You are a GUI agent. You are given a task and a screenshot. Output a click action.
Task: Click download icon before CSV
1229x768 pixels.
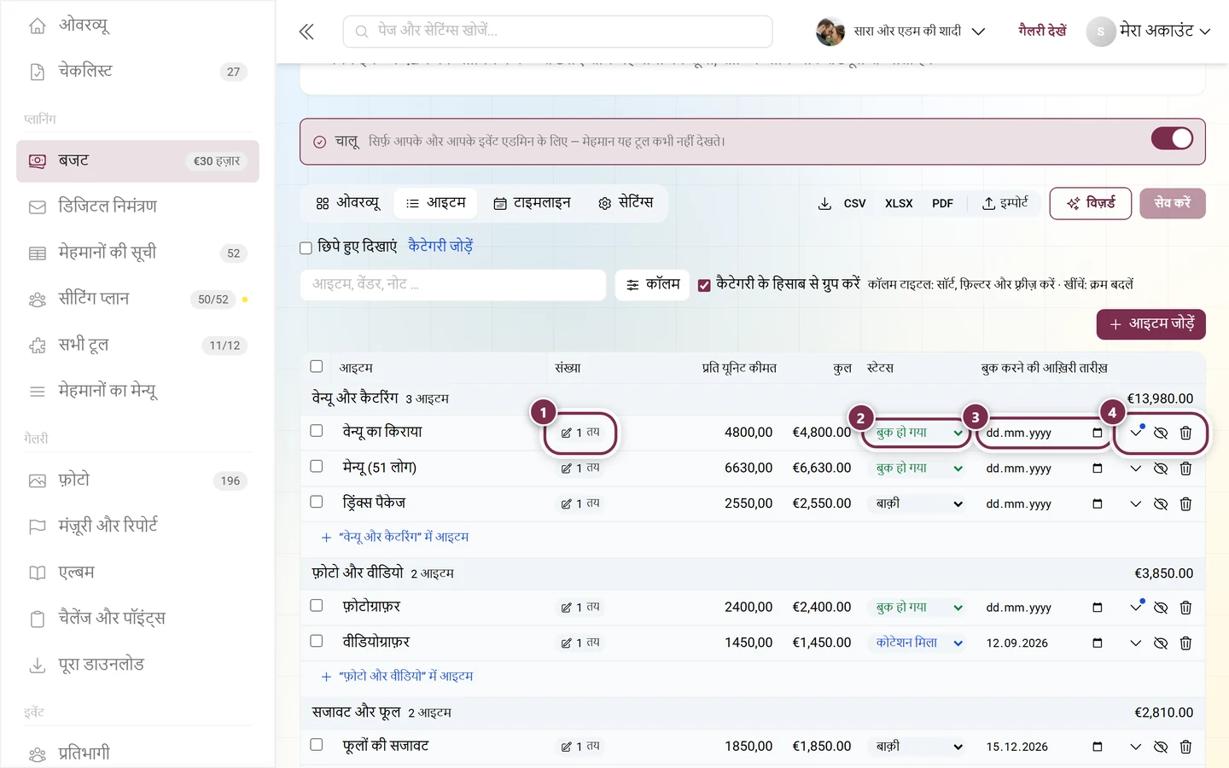coord(824,204)
